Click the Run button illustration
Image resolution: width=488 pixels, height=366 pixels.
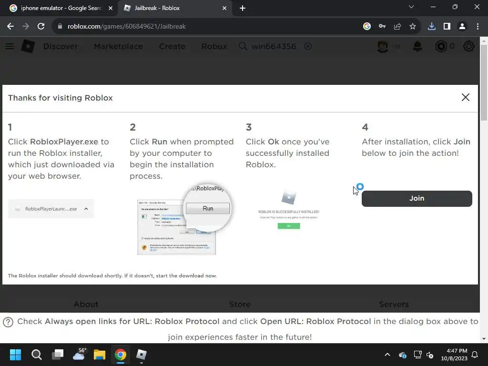click(208, 209)
